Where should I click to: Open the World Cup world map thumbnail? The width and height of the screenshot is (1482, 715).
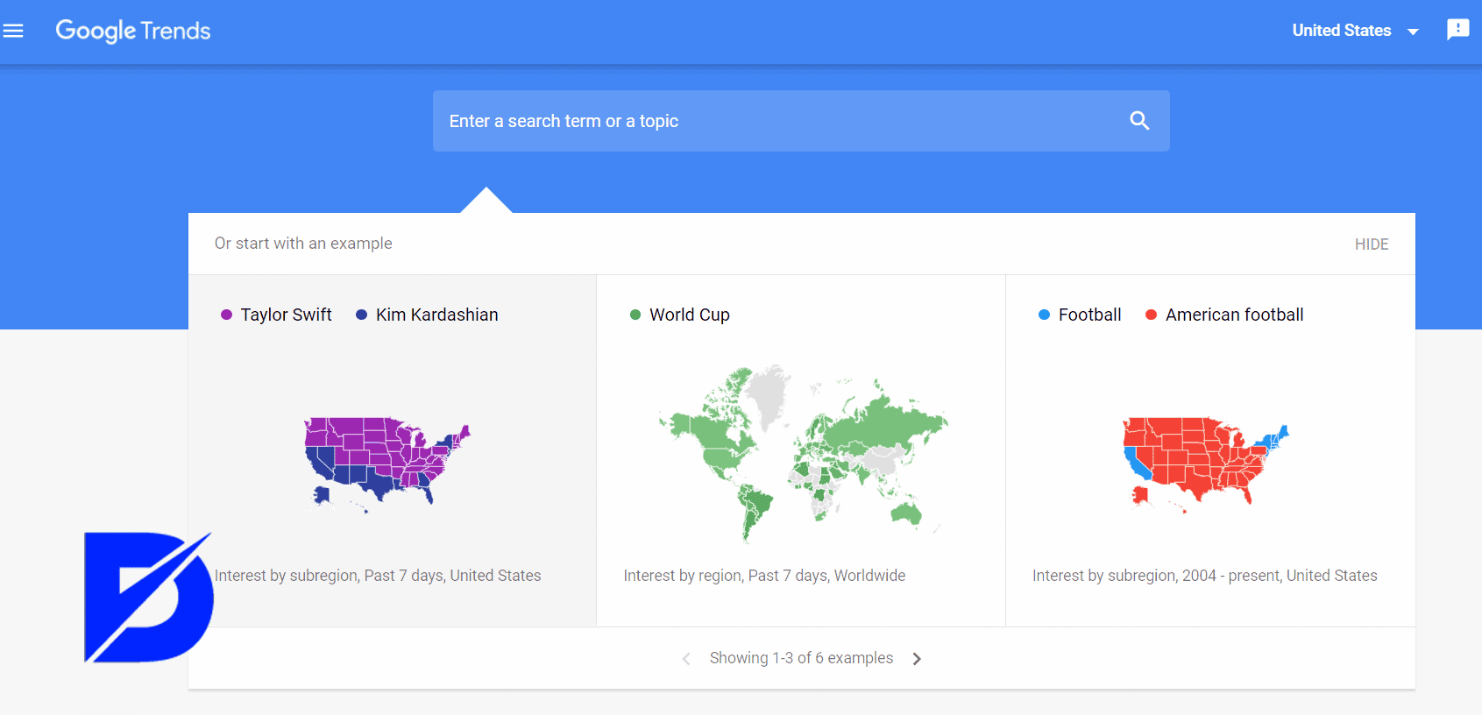(x=803, y=453)
